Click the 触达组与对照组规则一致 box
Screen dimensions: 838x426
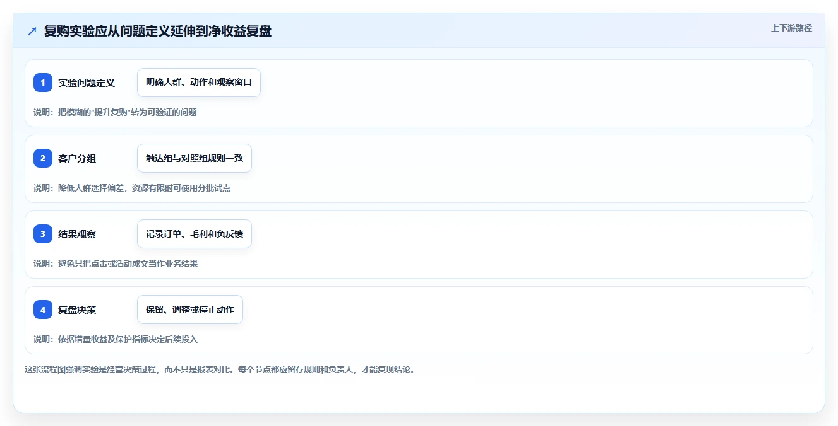pos(195,158)
